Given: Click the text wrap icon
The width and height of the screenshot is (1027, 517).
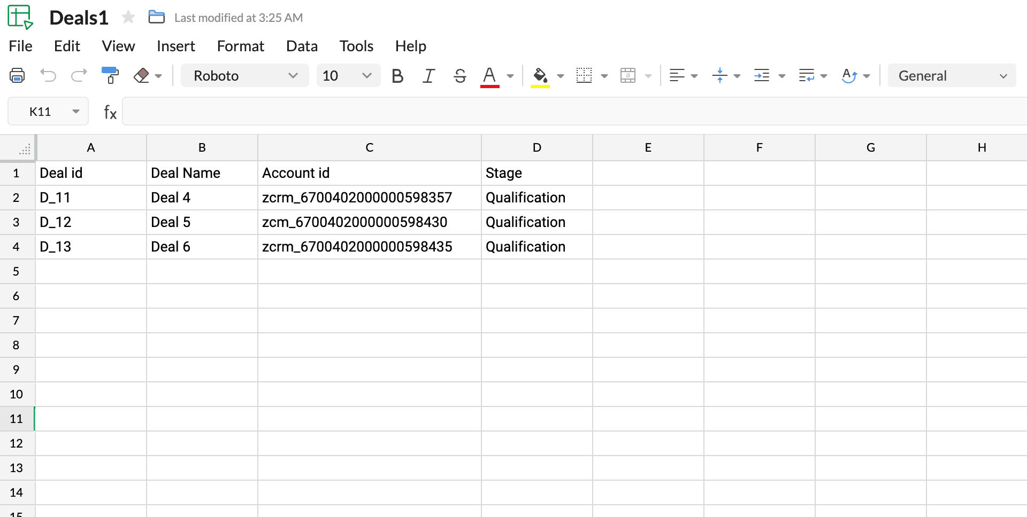Looking at the screenshot, I should click(x=807, y=76).
